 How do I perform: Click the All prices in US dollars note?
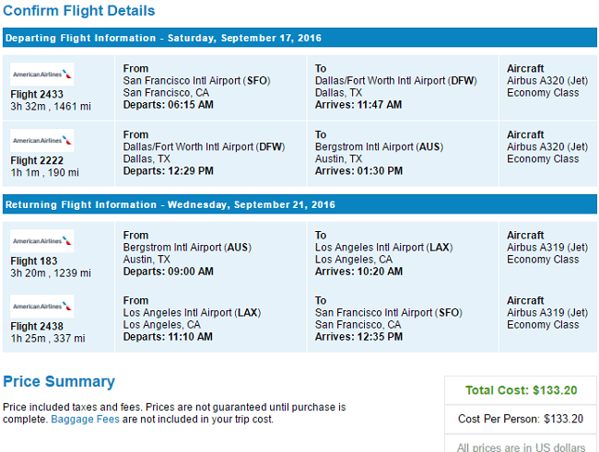[521, 447]
